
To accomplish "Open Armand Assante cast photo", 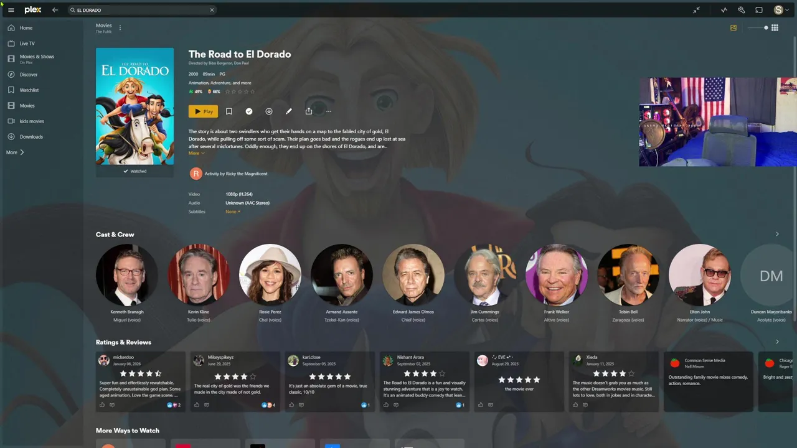I will click(342, 275).
